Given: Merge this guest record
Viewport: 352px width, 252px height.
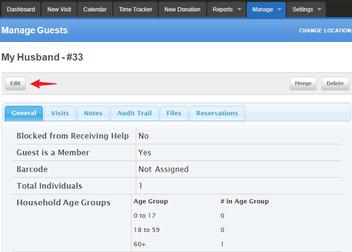Looking at the screenshot, I should point(303,83).
